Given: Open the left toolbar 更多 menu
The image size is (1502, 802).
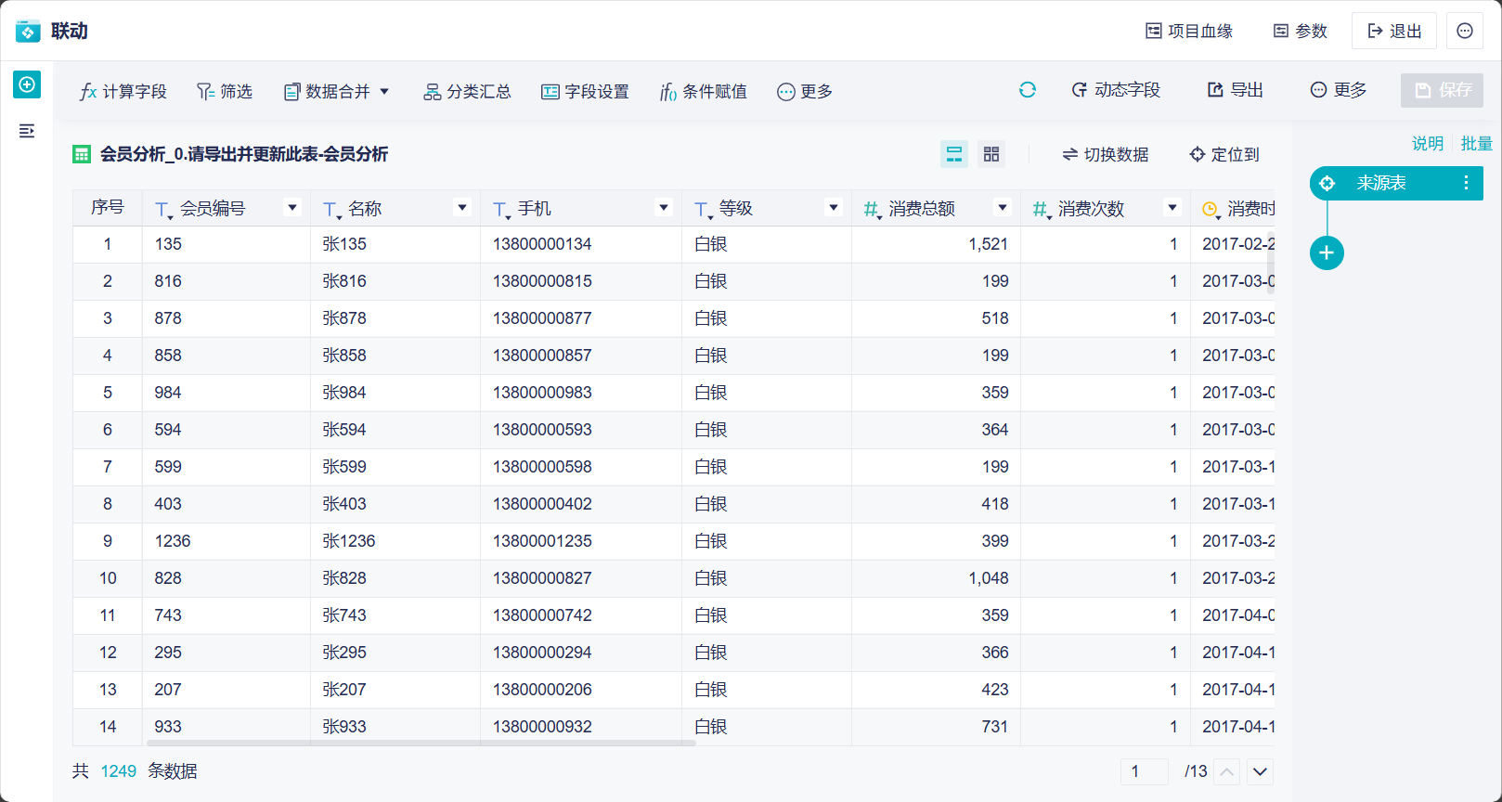Looking at the screenshot, I should tap(805, 91).
